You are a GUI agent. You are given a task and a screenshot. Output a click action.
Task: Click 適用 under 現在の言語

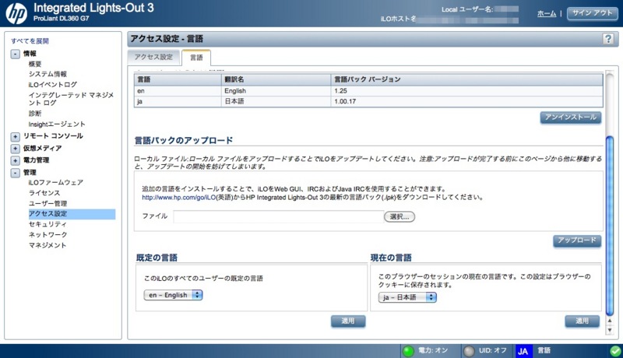[x=582, y=321]
